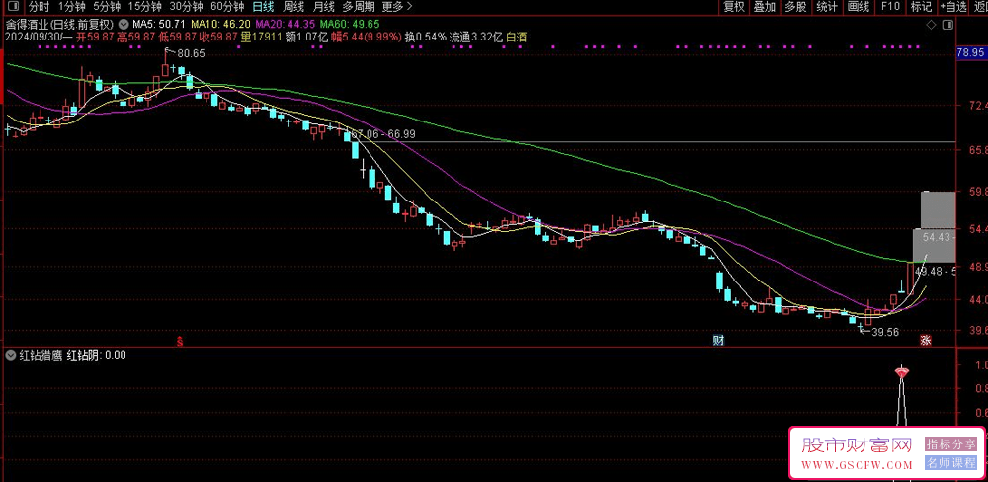Open the 名师课程 link in banner
The image size is (988, 482).
coord(949,463)
